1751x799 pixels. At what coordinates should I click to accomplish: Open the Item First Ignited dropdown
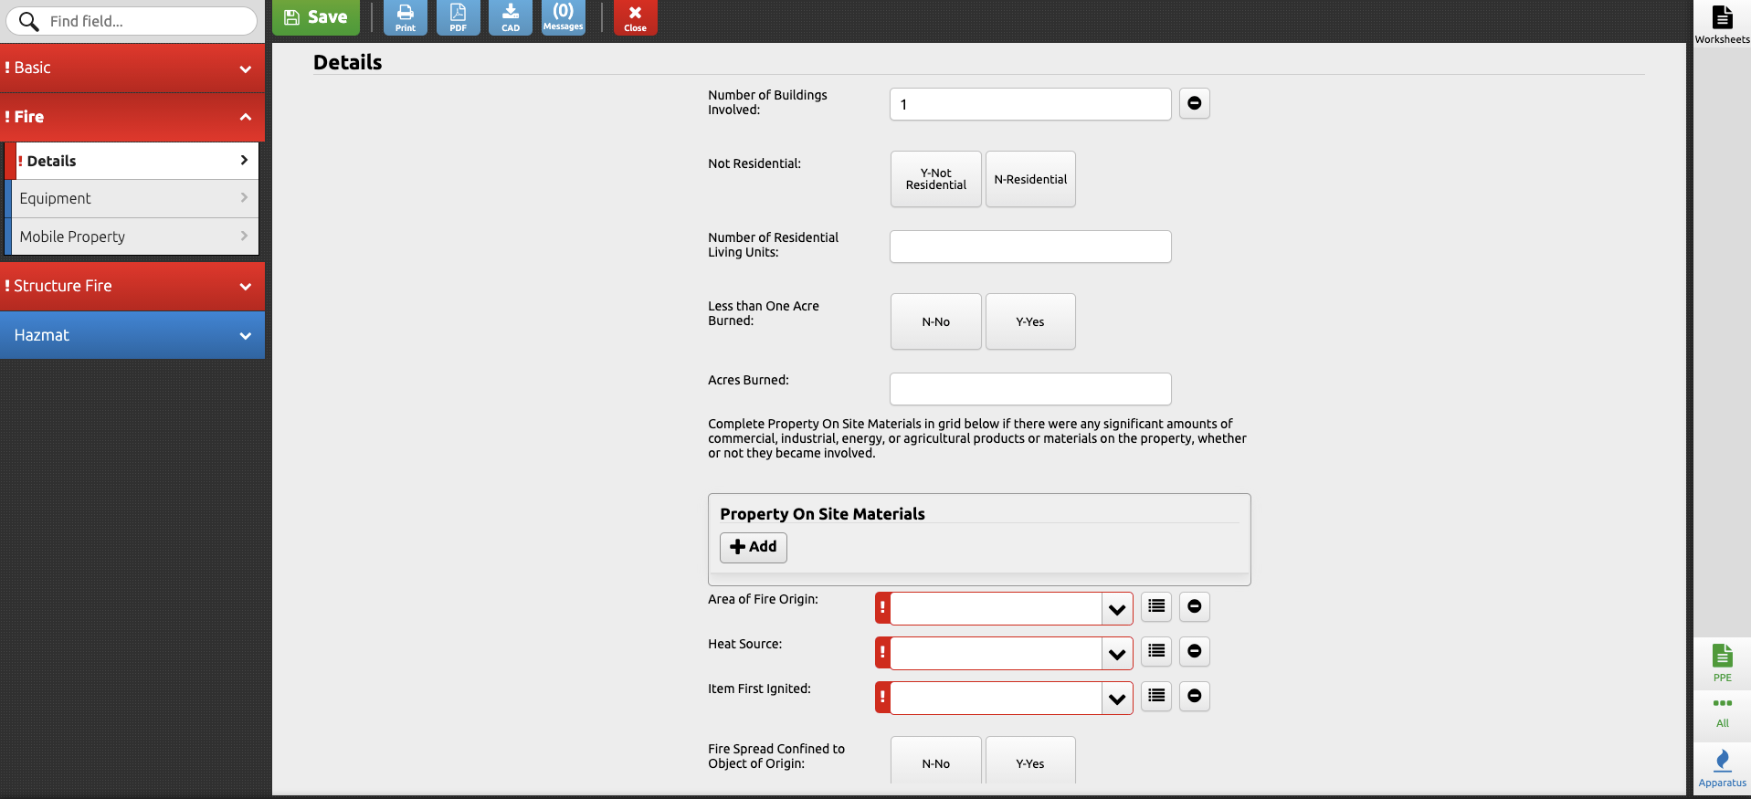click(1116, 699)
